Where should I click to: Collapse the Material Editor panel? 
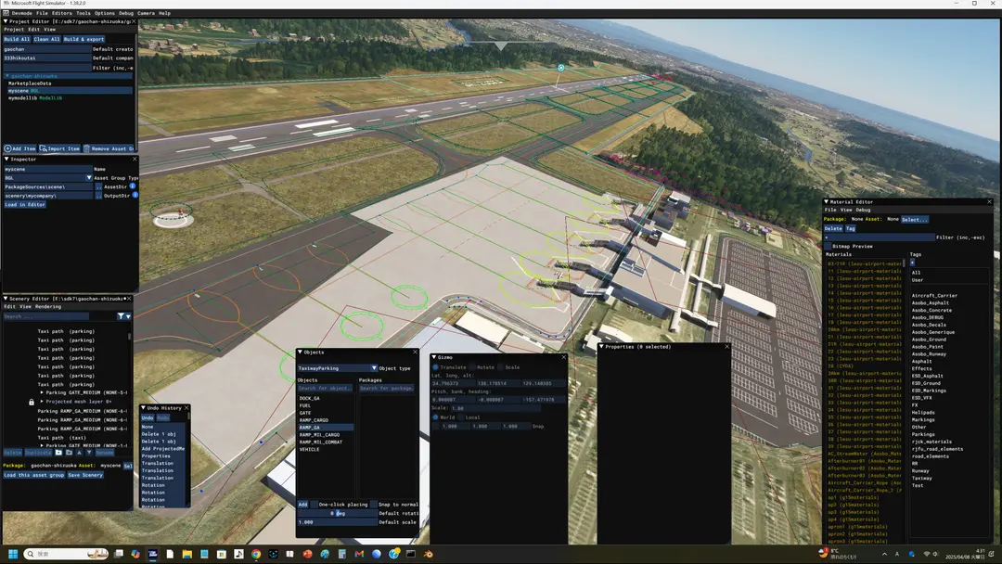pos(827,201)
